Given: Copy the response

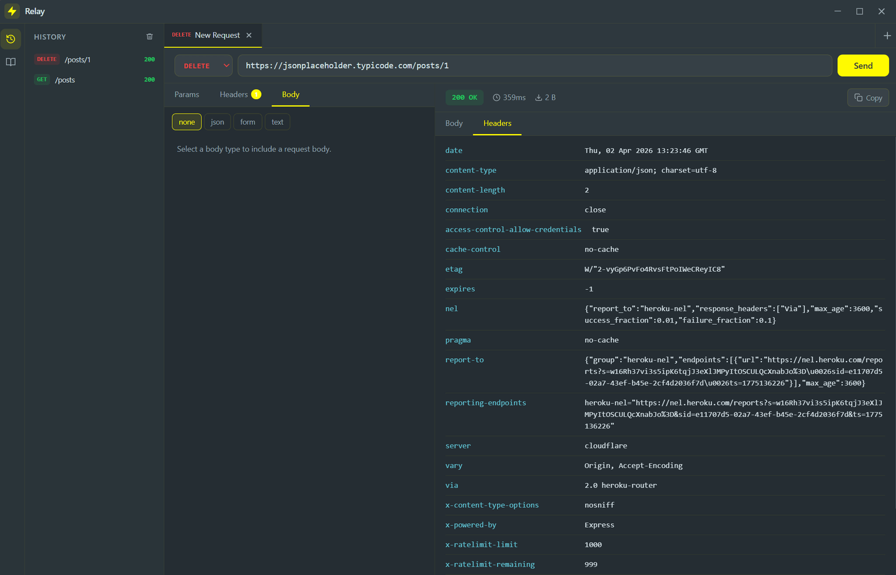Looking at the screenshot, I should pos(868,98).
